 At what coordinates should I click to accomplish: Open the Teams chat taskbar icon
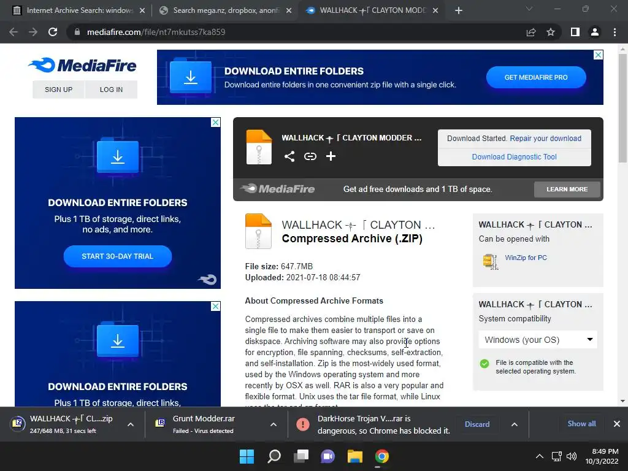[327, 456]
